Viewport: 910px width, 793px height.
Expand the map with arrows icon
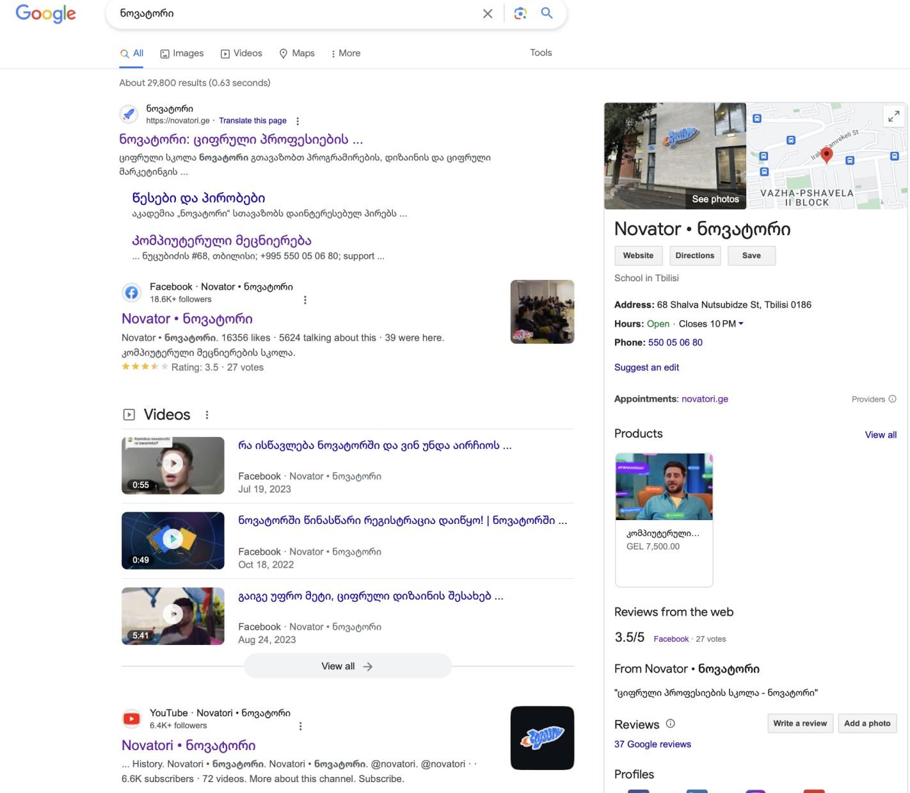click(x=893, y=116)
